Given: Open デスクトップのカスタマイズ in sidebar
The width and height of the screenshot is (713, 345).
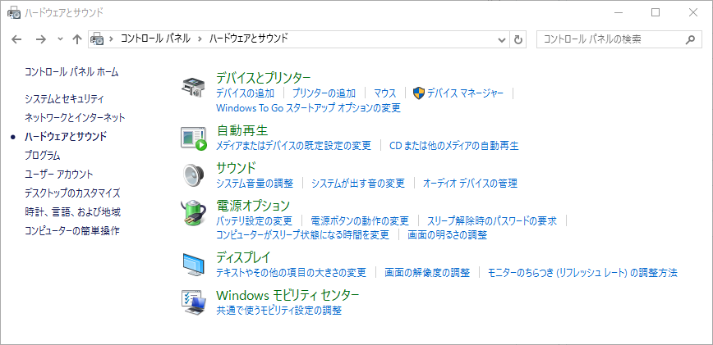Looking at the screenshot, I should (72, 193).
